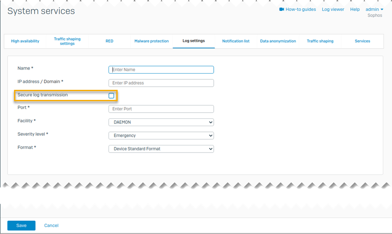The image size is (392, 234).
Task: Switch to the High availability tab
Action: click(x=25, y=41)
